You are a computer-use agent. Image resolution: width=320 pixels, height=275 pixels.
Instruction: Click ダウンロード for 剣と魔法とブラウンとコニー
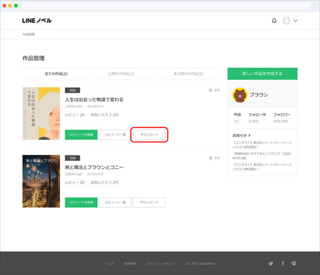(149, 202)
